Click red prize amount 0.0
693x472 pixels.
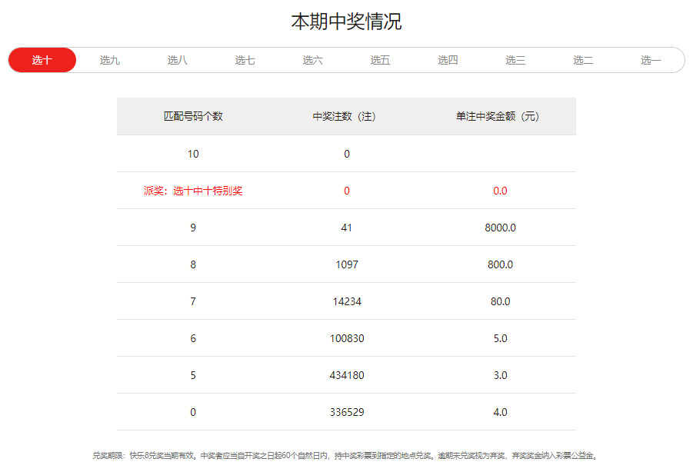pyautogui.click(x=500, y=191)
